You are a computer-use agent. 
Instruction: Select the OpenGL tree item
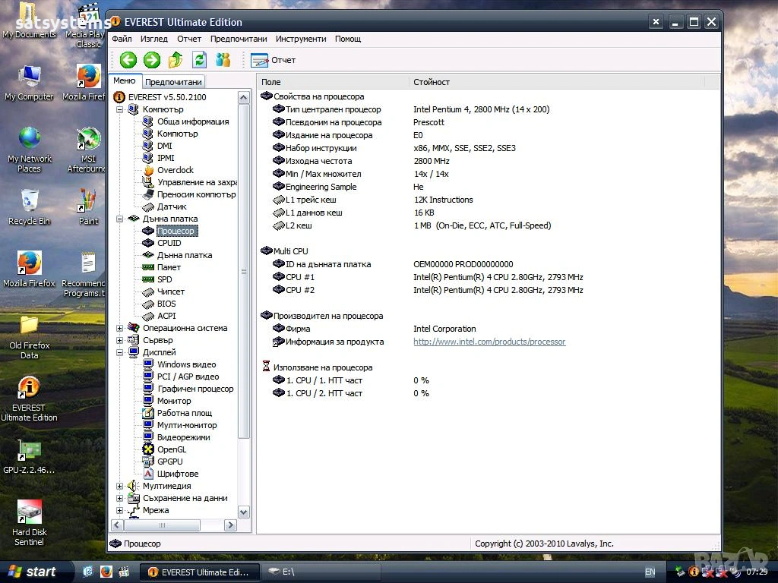[x=171, y=449]
